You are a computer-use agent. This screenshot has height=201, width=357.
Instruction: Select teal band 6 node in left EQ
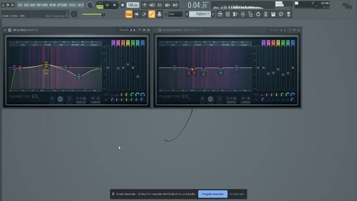click(x=79, y=76)
